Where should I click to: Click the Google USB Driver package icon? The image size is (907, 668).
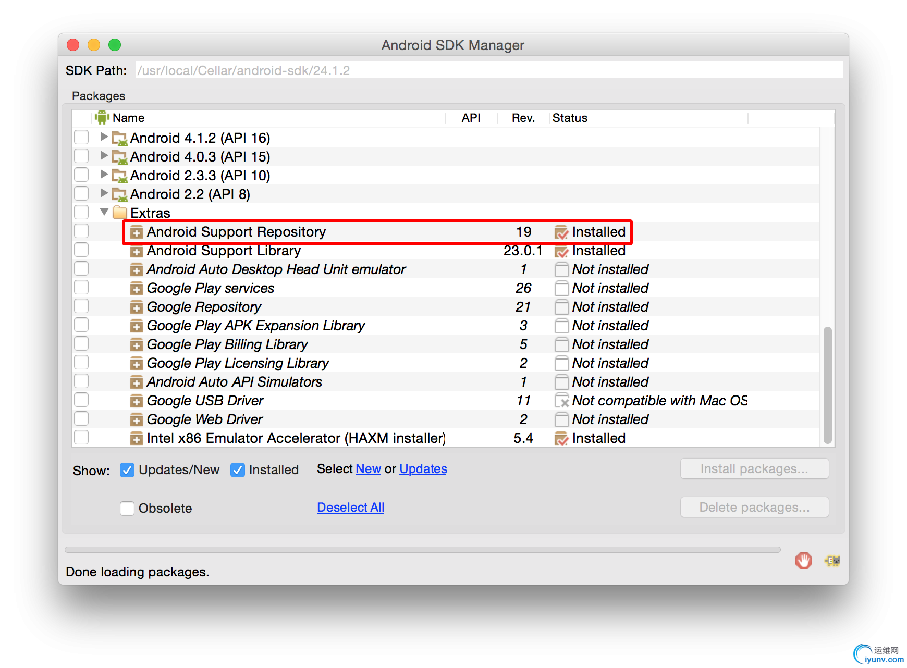136,401
